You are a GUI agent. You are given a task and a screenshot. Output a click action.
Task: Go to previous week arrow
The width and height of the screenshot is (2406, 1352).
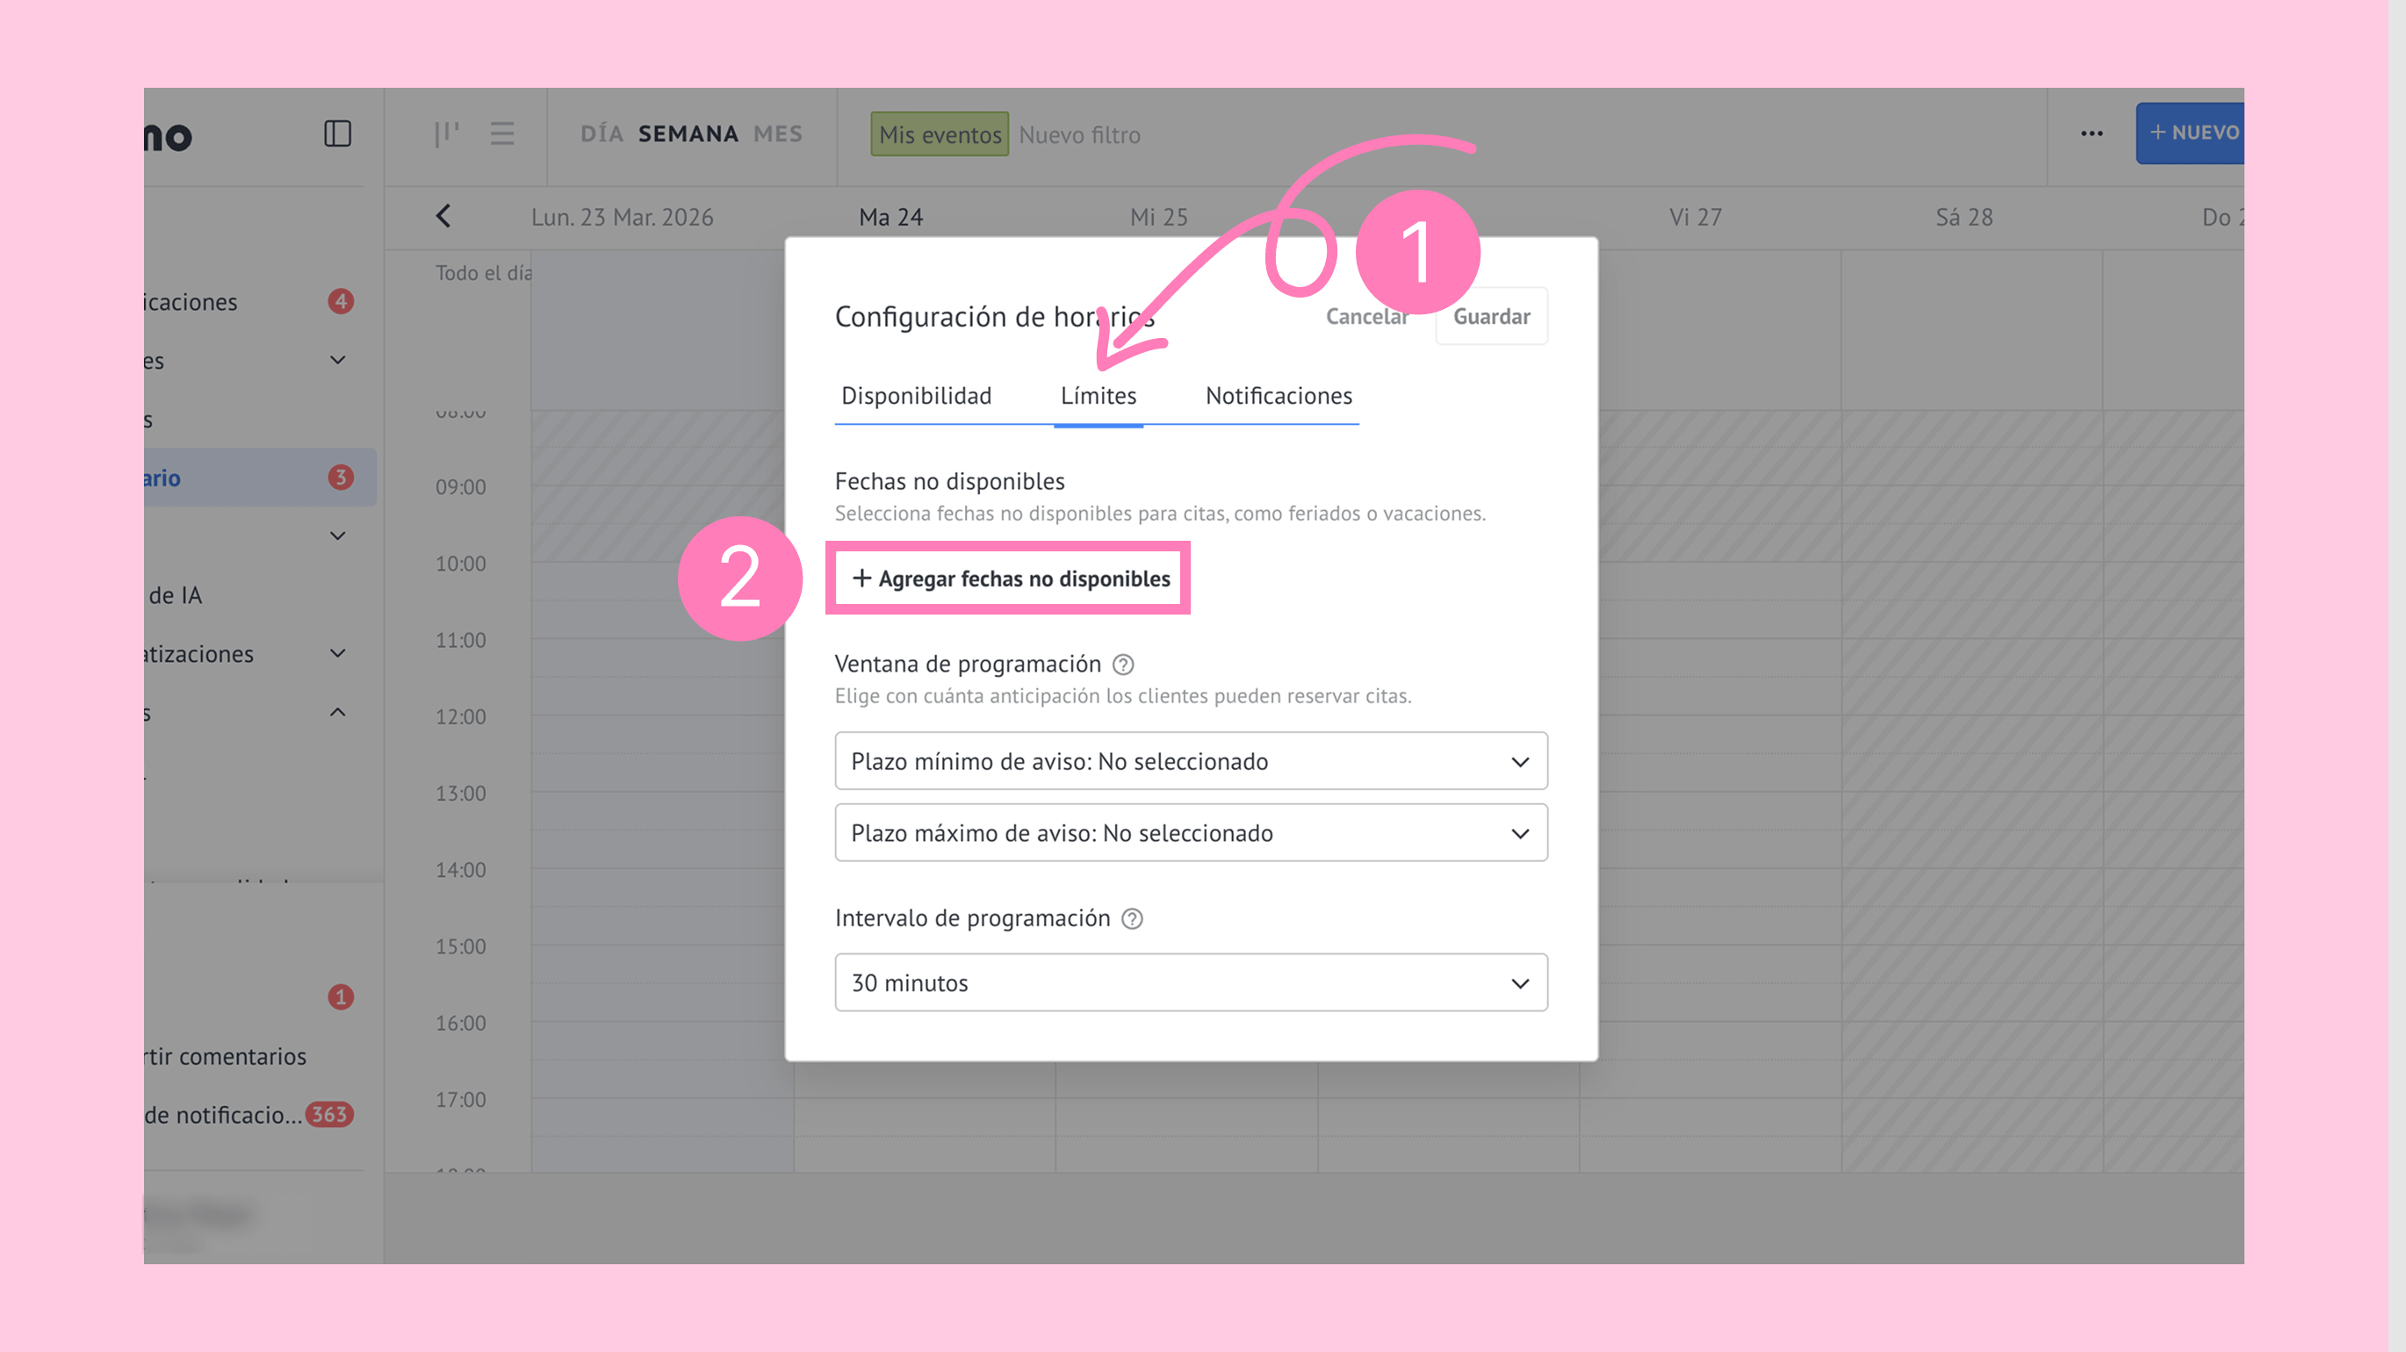tap(443, 217)
